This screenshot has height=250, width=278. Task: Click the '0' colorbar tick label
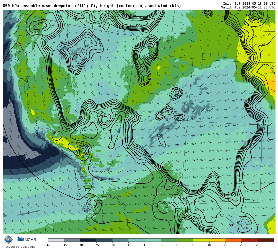pos(177,245)
